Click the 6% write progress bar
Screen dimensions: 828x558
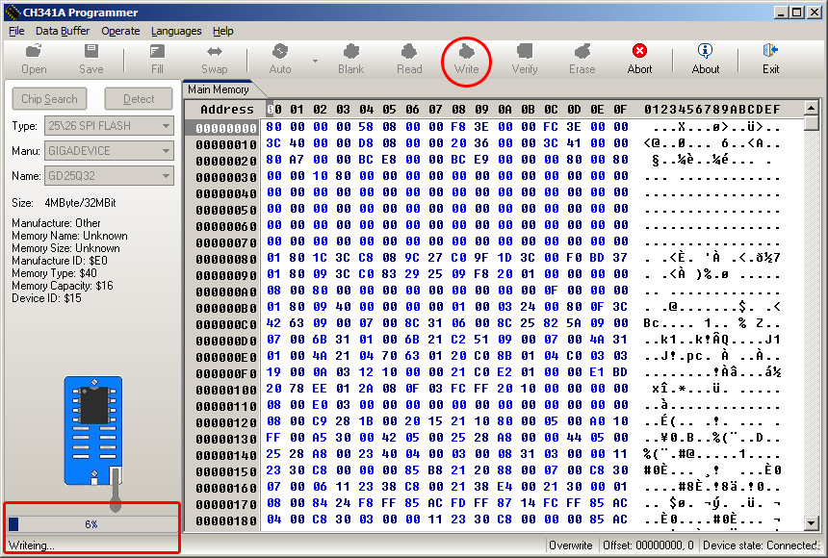point(91,524)
